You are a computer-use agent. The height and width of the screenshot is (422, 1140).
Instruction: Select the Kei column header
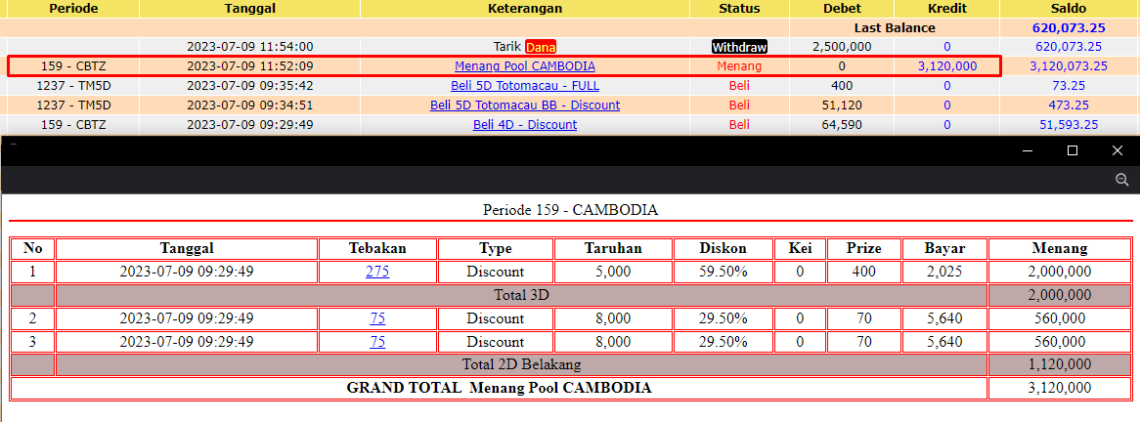800,248
